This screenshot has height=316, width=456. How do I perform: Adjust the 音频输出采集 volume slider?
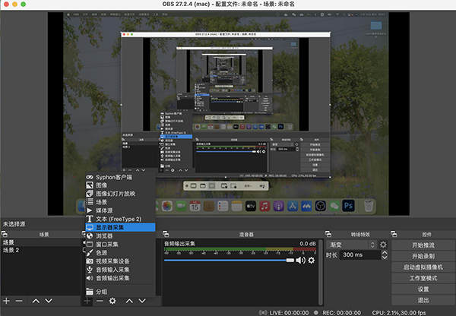tap(228, 261)
